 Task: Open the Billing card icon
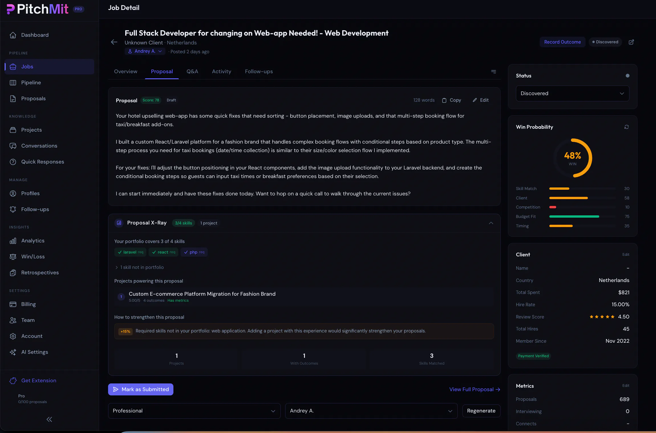[13, 304]
